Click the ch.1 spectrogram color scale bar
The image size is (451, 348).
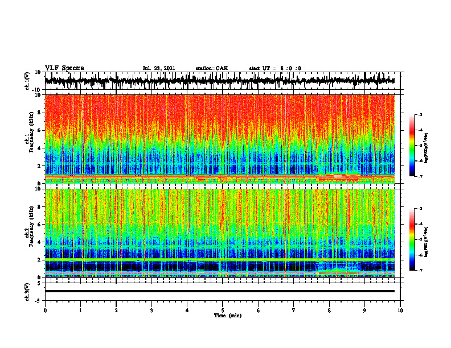(x=412, y=146)
